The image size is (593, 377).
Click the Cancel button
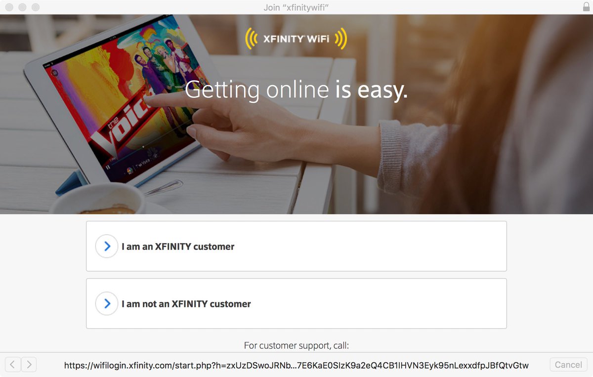click(x=568, y=365)
